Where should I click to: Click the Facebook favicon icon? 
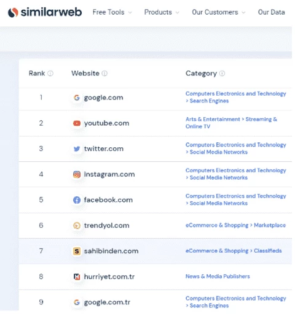[77, 200]
